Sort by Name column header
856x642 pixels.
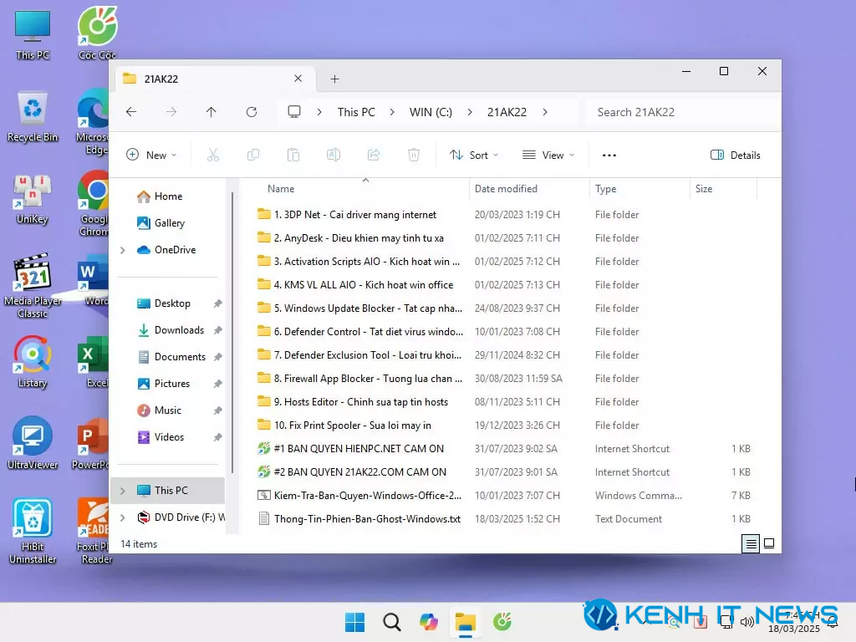(x=281, y=189)
